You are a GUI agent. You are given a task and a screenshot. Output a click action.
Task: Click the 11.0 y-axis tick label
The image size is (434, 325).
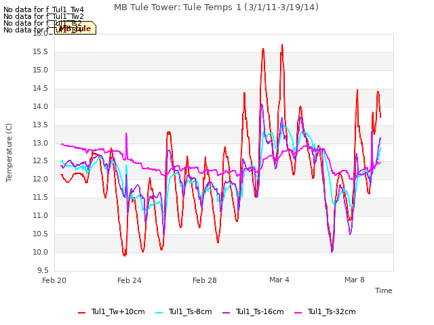41,215
